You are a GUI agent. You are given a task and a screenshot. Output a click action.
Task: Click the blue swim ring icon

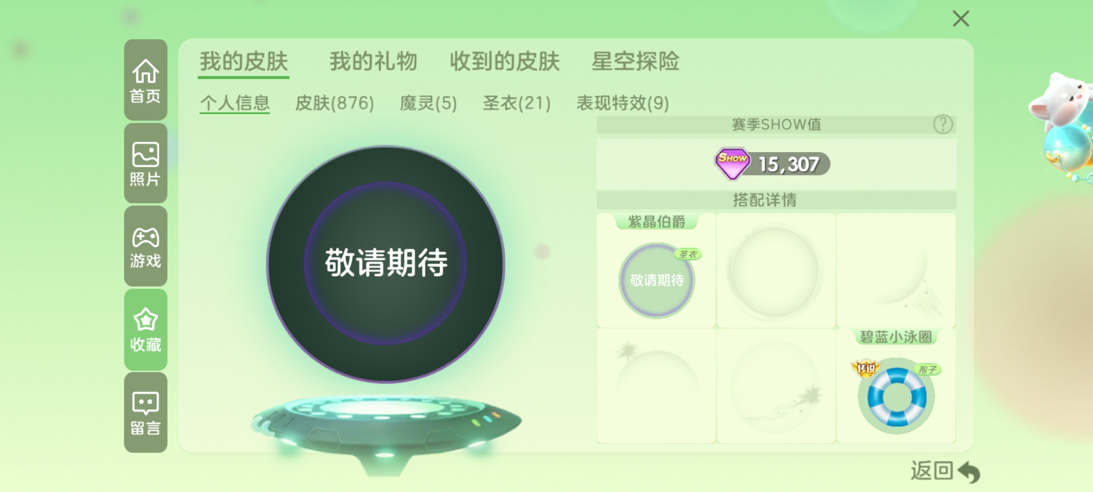pos(896,396)
